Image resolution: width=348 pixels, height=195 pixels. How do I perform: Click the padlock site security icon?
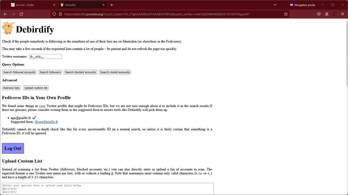[60, 14]
